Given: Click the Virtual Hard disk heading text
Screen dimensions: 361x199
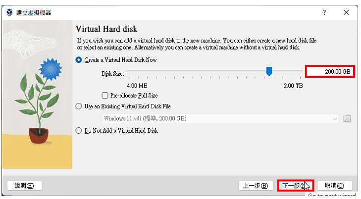Looking at the screenshot, I should pyautogui.click(x=106, y=29).
